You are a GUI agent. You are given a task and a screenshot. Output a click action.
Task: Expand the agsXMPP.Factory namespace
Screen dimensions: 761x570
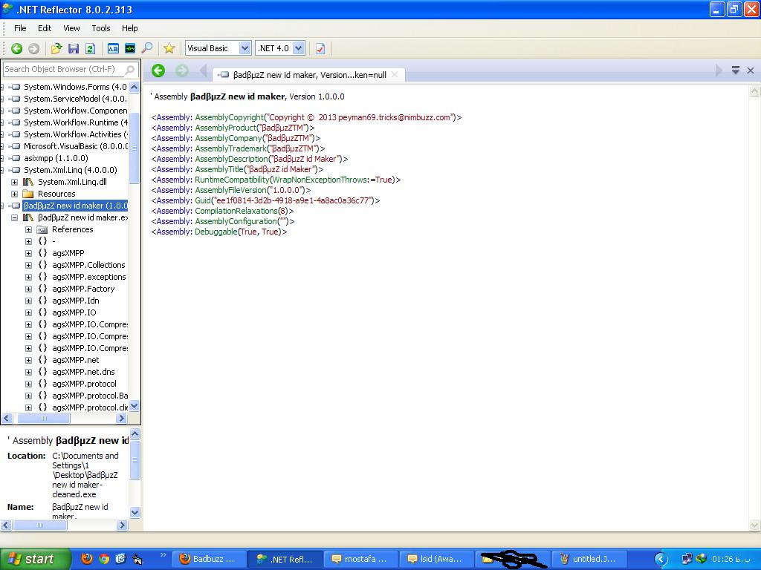click(x=29, y=289)
